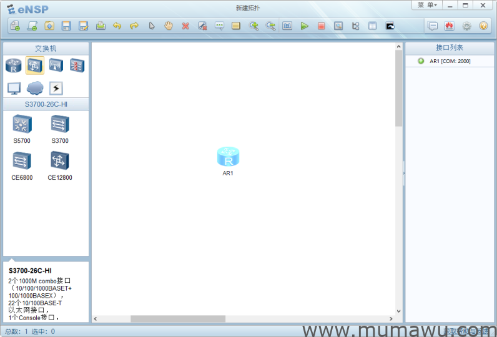
Task: Open the firewall device category
Action: [76, 65]
